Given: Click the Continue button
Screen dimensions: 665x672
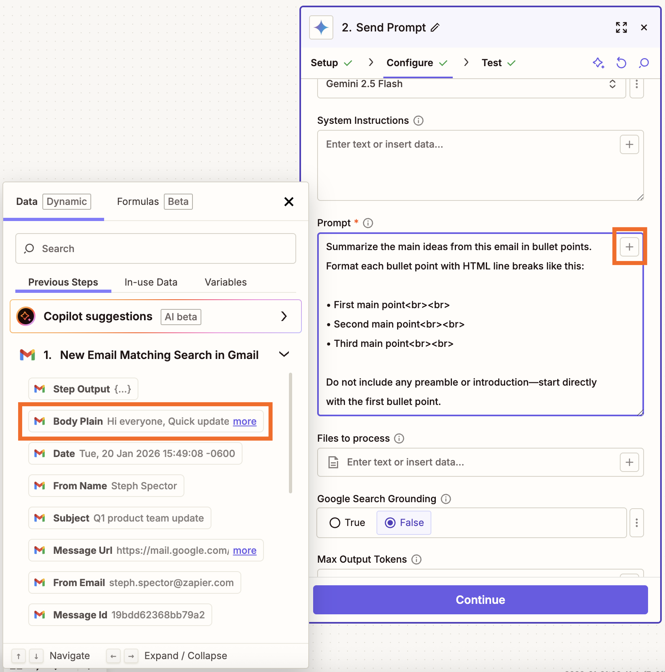Looking at the screenshot, I should coord(480,599).
